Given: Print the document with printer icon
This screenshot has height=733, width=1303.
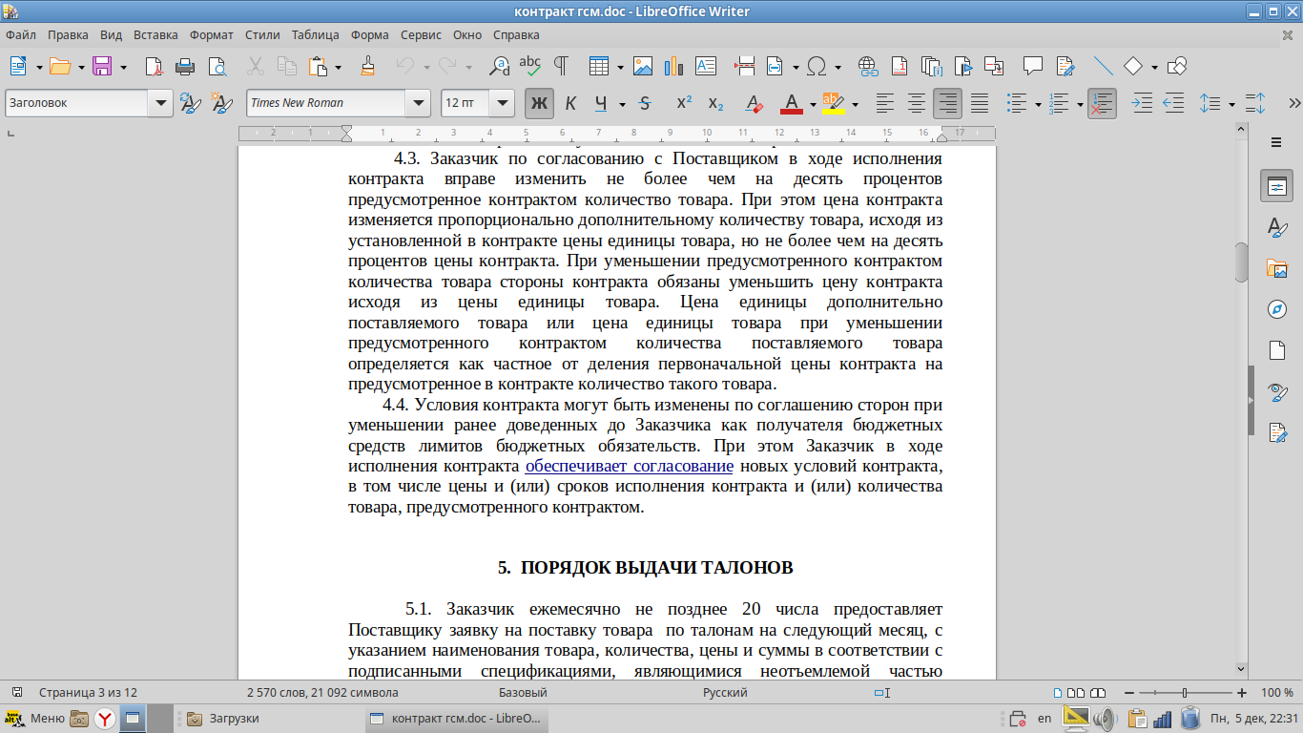Looking at the screenshot, I should click(x=185, y=66).
